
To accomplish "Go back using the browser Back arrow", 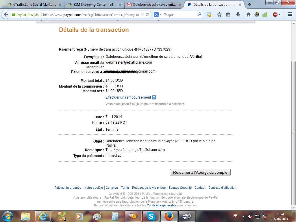I will (6, 14).
